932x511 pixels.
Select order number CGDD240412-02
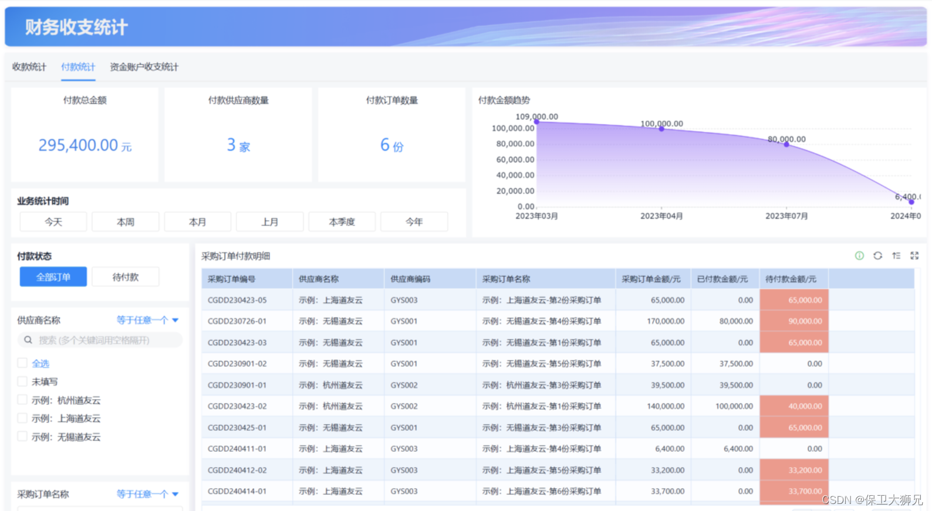tap(237, 470)
